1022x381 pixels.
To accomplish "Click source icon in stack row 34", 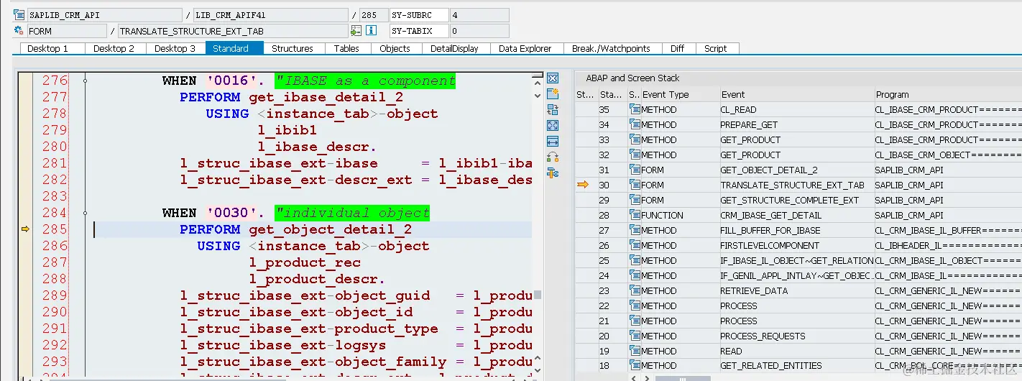I will click(634, 125).
